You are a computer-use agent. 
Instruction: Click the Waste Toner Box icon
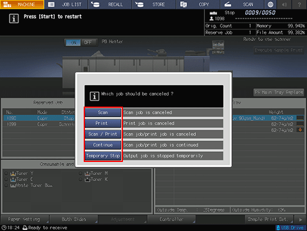[13, 186]
